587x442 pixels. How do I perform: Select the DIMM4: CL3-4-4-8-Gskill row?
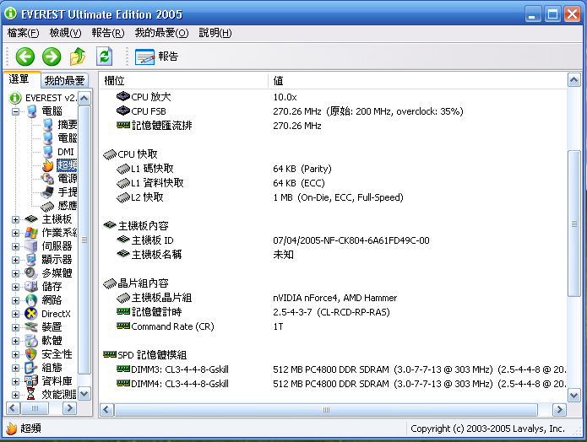point(333,384)
